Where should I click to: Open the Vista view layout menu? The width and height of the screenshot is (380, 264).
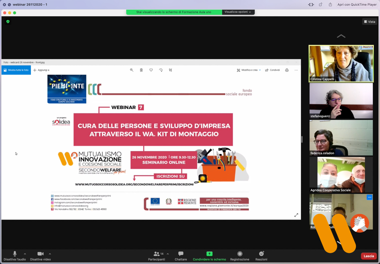click(x=370, y=22)
